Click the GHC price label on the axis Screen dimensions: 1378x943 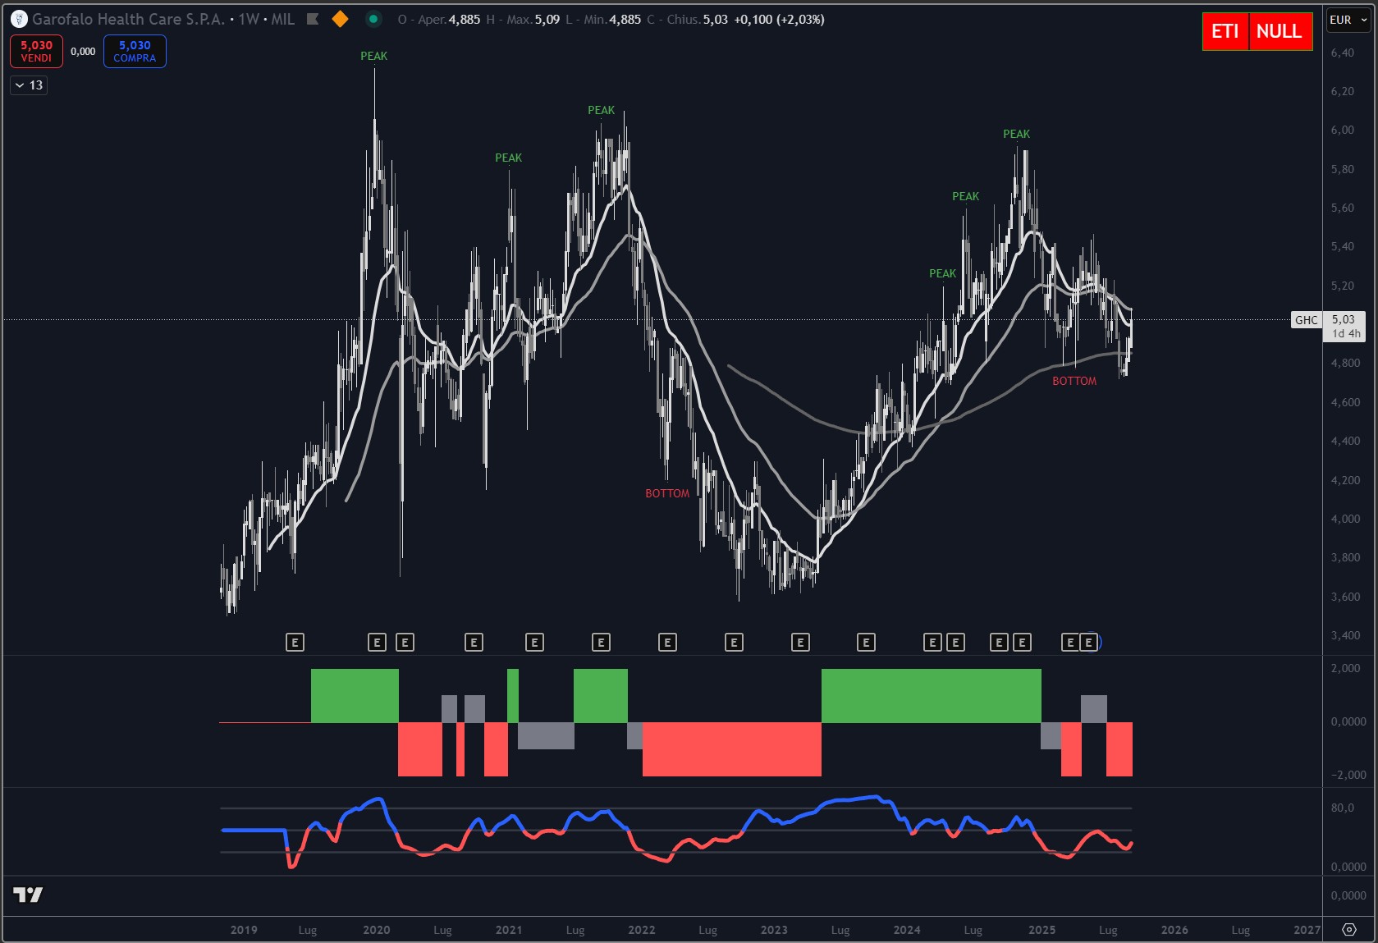click(x=1306, y=320)
